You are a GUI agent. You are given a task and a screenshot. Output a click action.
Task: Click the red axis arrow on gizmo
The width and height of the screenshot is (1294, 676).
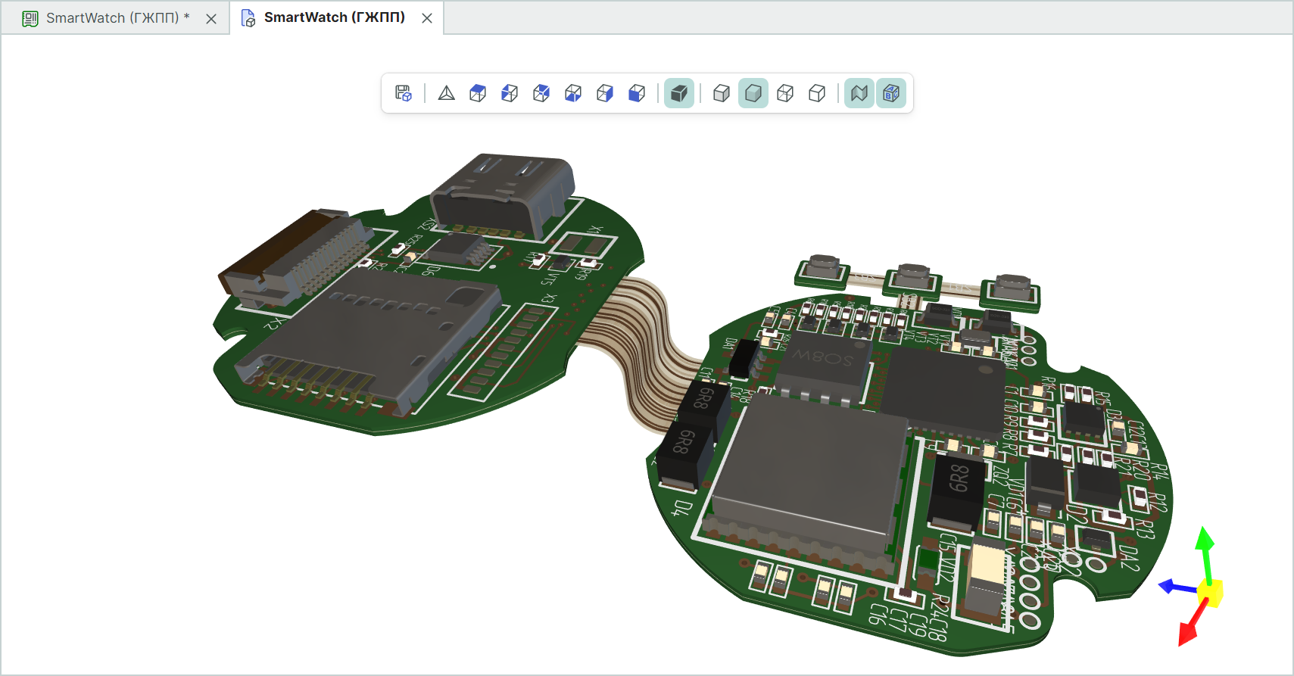pyautogui.click(x=1189, y=629)
